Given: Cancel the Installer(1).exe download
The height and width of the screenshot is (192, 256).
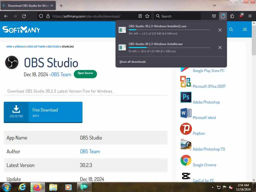Looking at the screenshot, I should (x=220, y=30).
